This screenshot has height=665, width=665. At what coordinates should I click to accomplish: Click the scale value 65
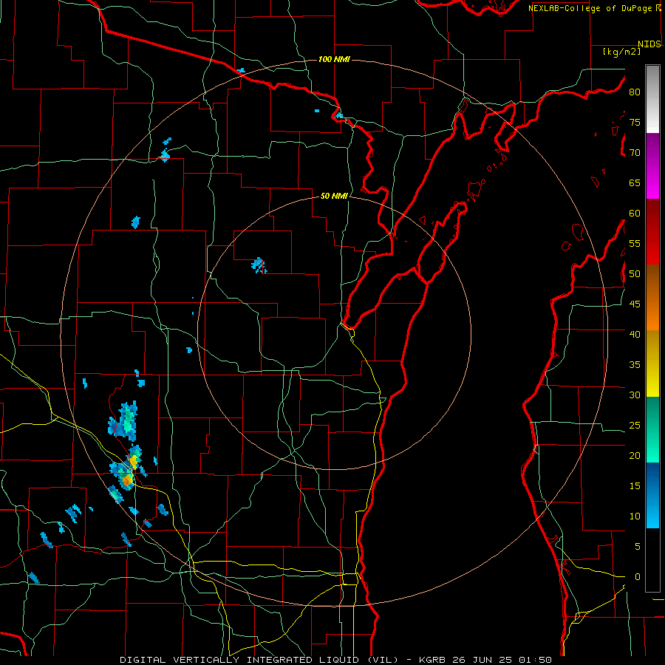(x=635, y=183)
